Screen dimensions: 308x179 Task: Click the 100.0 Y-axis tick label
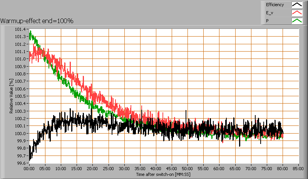[x=20, y=134]
